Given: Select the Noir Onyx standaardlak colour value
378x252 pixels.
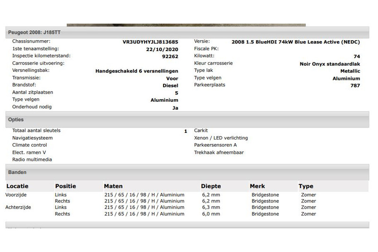Looking at the screenshot, I should 330,64.
